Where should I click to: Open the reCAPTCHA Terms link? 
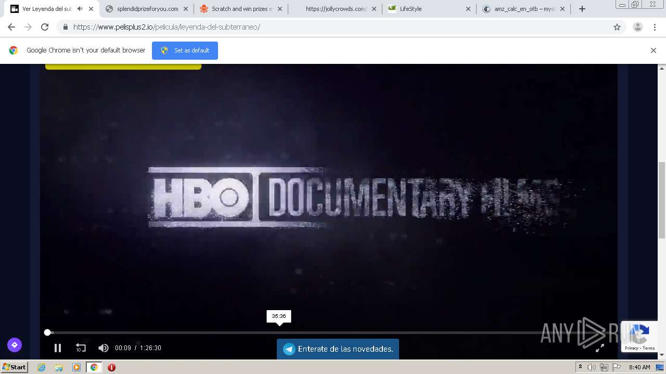(x=649, y=348)
